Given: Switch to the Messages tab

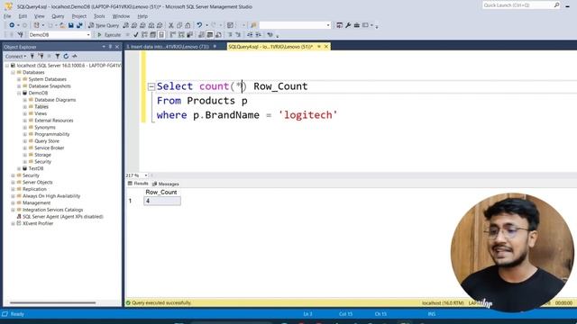Looking at the screenshot, I should pyautogui.click(x=166, y=184).
